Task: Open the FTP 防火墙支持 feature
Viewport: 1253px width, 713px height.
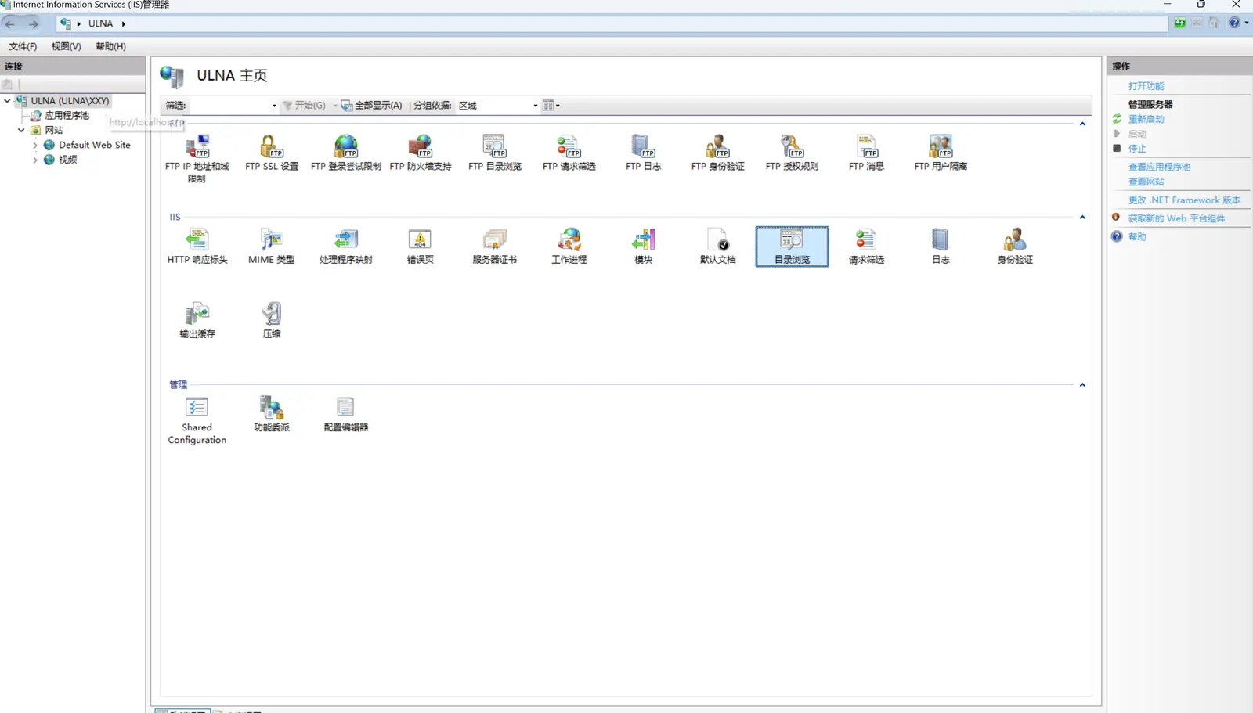Action: [420, 152]
